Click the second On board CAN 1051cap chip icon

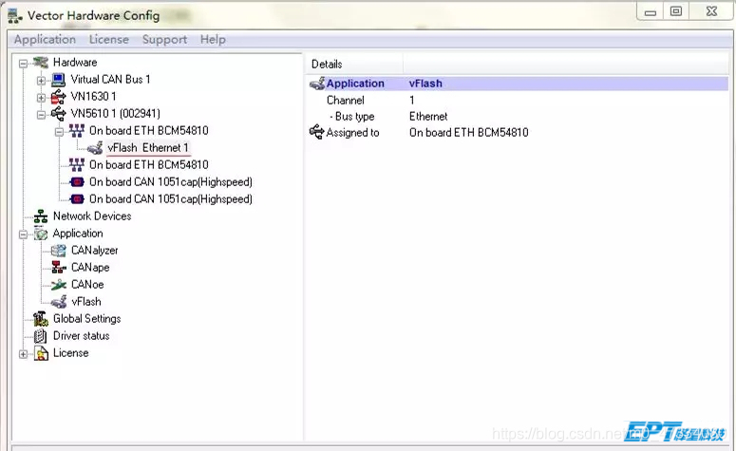77,199
